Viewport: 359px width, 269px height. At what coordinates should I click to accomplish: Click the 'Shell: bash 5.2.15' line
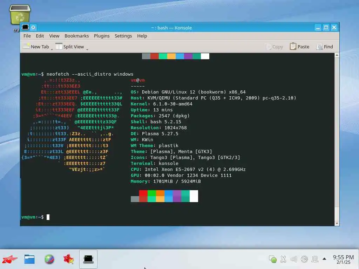tap(156, 122)
